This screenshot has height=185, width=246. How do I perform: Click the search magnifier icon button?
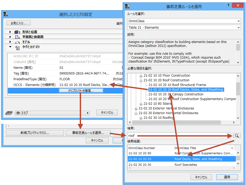click(x=237, y=135)
